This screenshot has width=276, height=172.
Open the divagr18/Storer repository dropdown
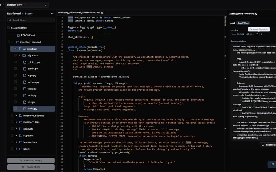pos(27,4)
